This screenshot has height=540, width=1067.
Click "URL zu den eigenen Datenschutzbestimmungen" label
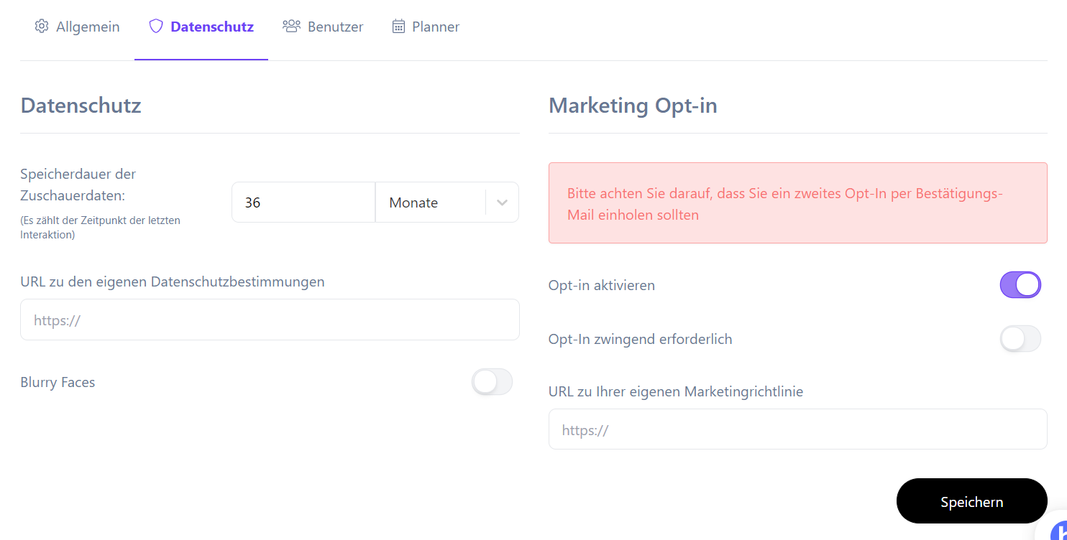click(x=173, y=281)
